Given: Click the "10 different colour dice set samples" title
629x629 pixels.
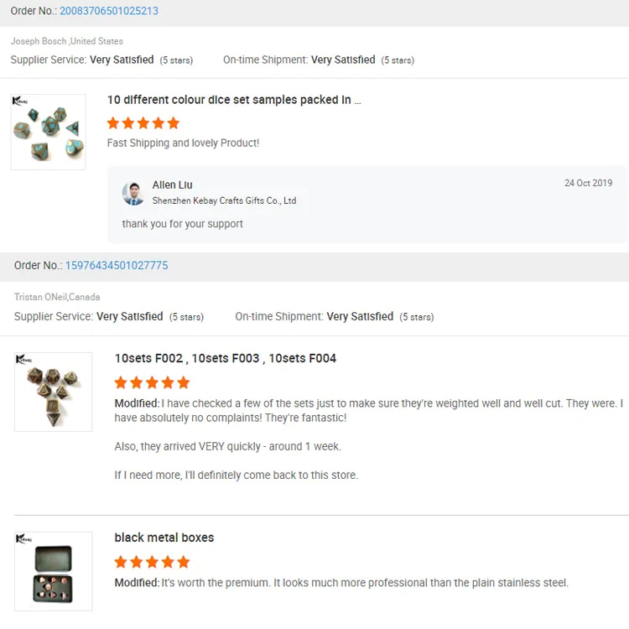Looking at the screenshot, I should click(x=234, y=100).
